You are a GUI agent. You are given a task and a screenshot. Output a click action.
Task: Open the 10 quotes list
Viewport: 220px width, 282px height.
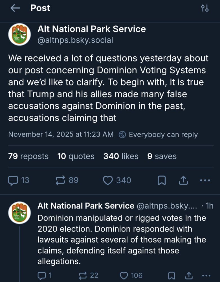(76, 156)
